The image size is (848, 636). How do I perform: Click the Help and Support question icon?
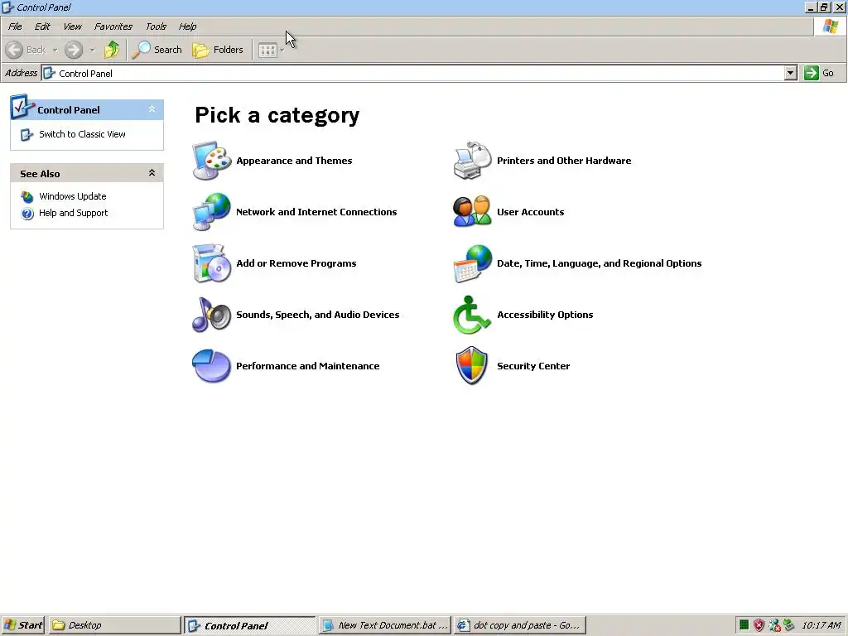27,213
